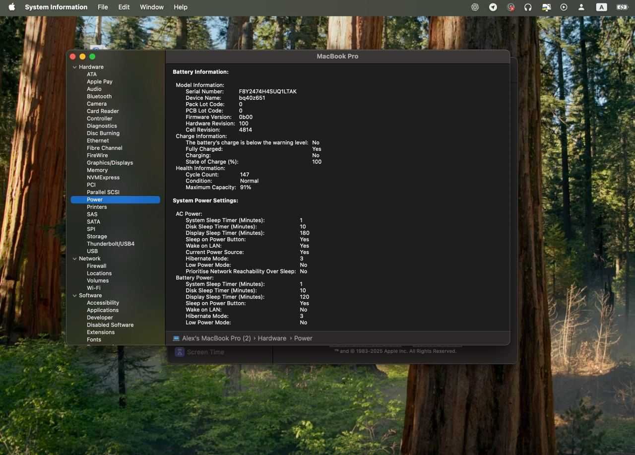Collapse the Software section
This screenshot has height=455, width=635.
(74, 295)
